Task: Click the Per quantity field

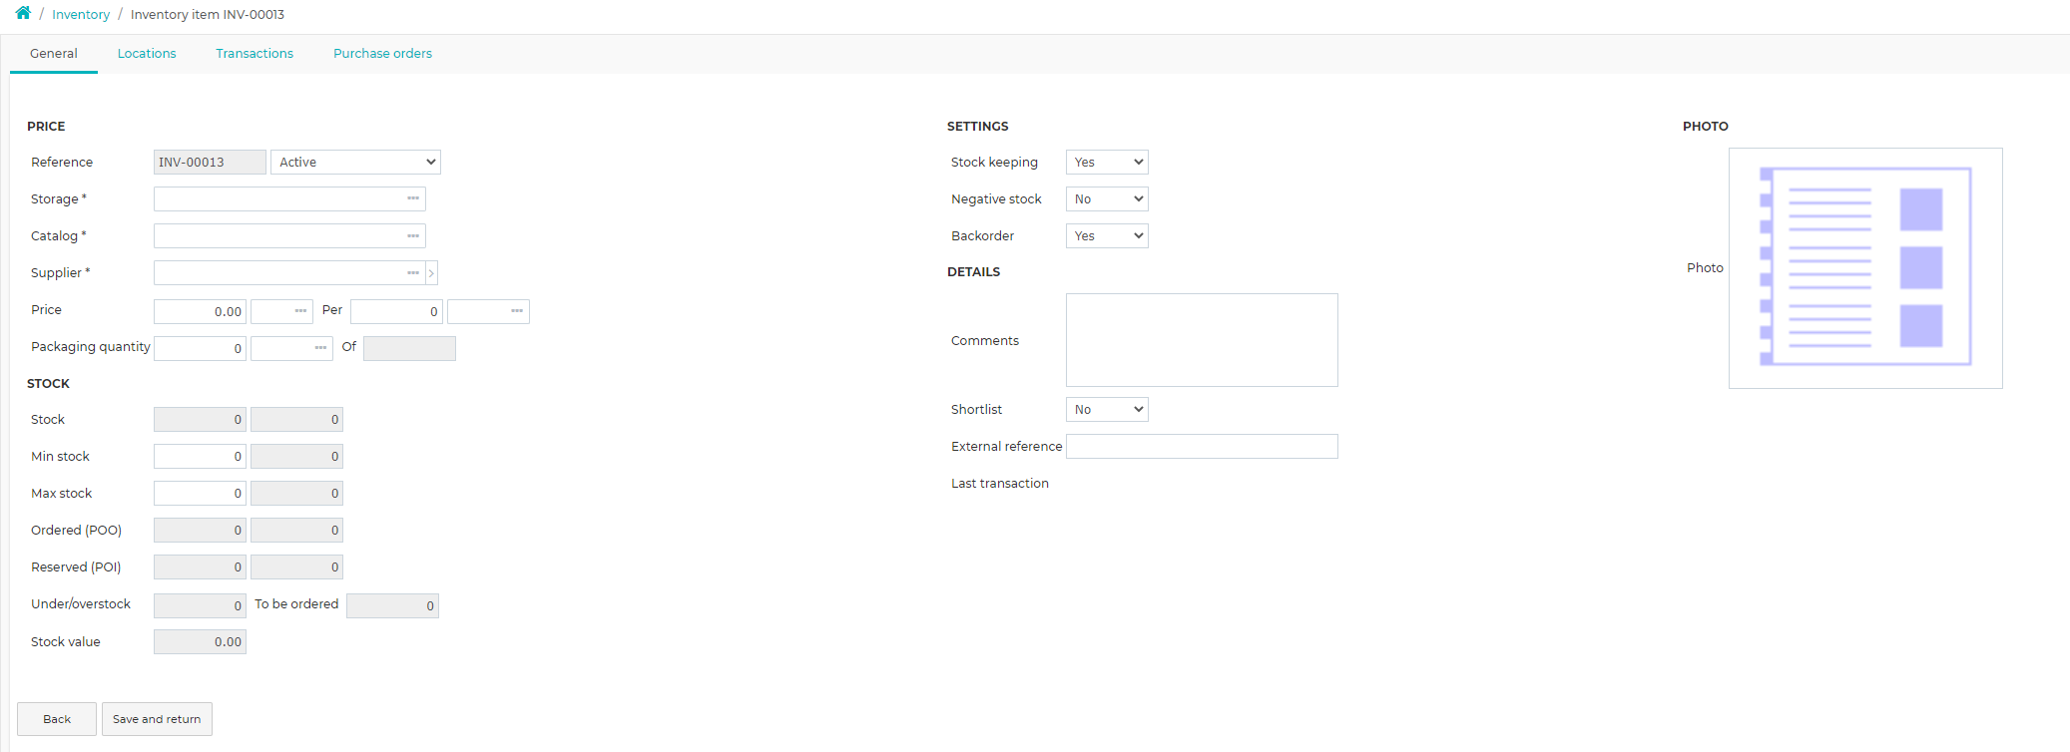Action: (396, 311)
